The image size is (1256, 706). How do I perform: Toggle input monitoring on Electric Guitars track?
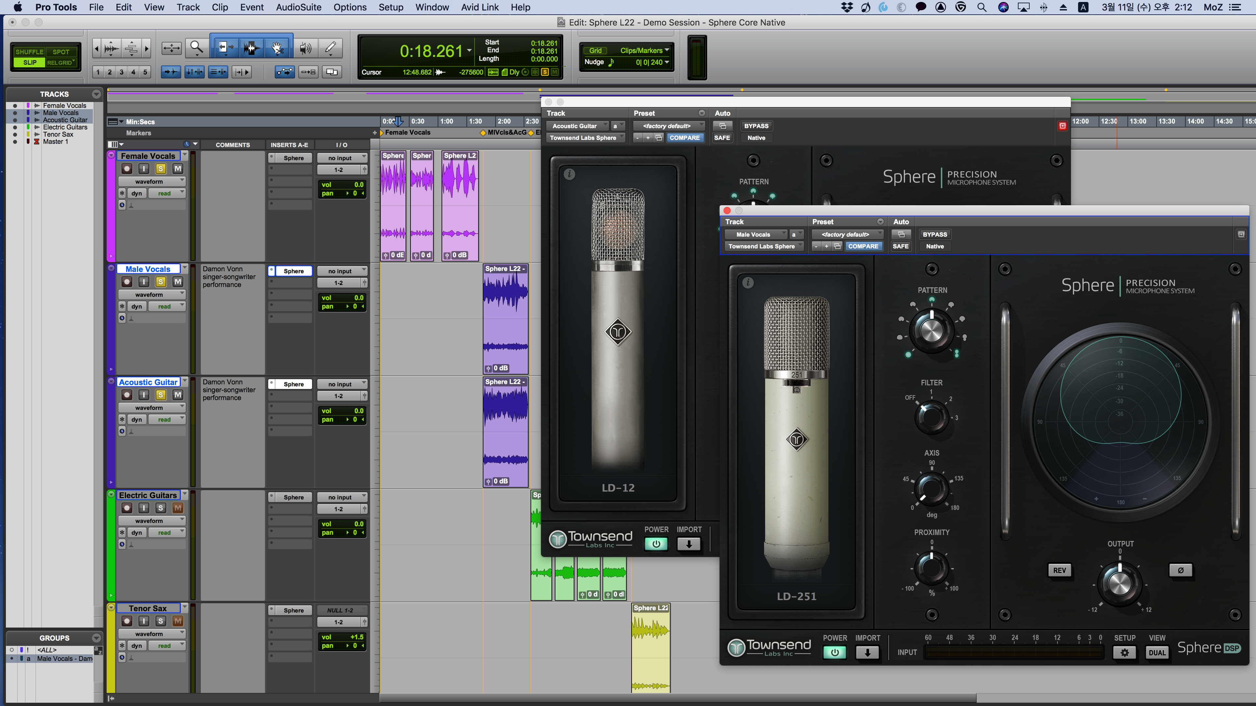tap(144, 508)
